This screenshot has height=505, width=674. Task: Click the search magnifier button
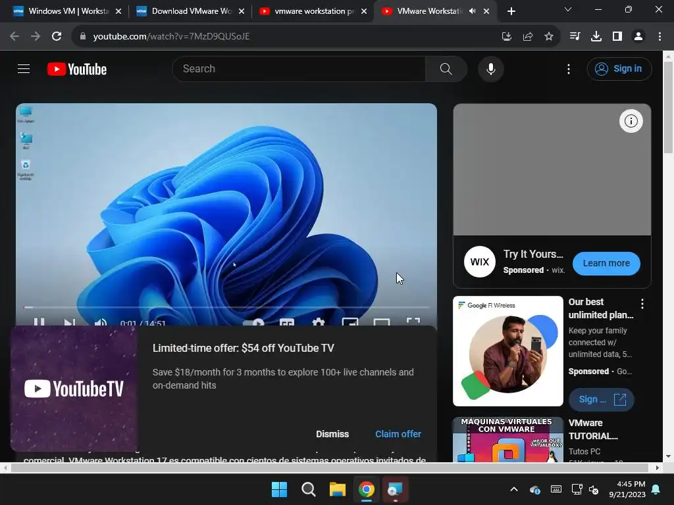tap(446, 68)
